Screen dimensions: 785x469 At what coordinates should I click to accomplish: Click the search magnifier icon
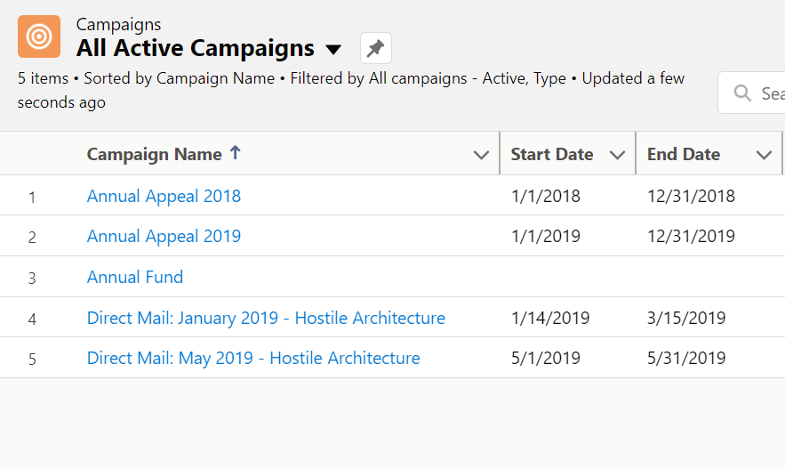pos(741,93)
